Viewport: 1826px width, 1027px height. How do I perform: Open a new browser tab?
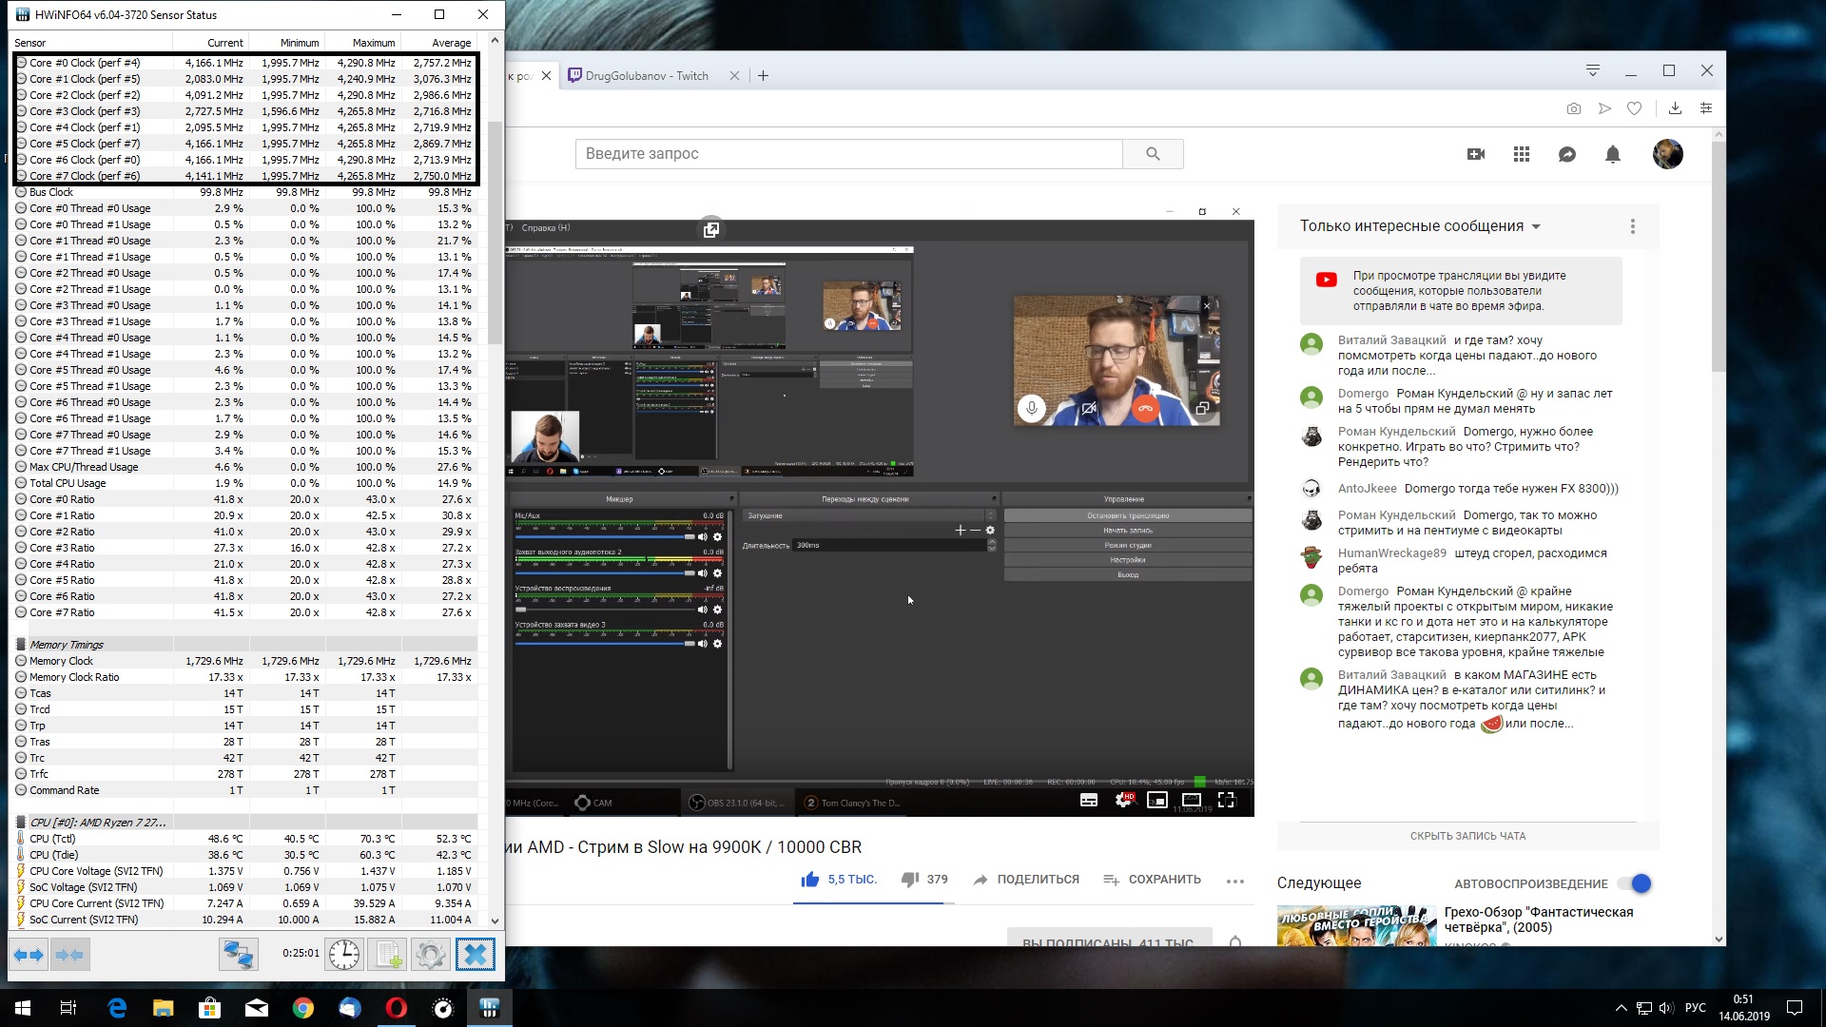click(x=763, y=76)
